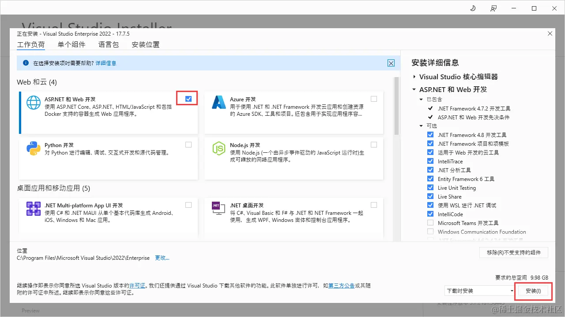
Task: Open the 详细信息 help link
Action: (106, 63)
